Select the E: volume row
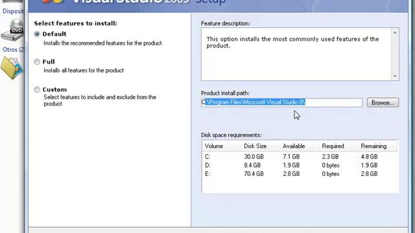415x233 pixels. coord(300,174)
